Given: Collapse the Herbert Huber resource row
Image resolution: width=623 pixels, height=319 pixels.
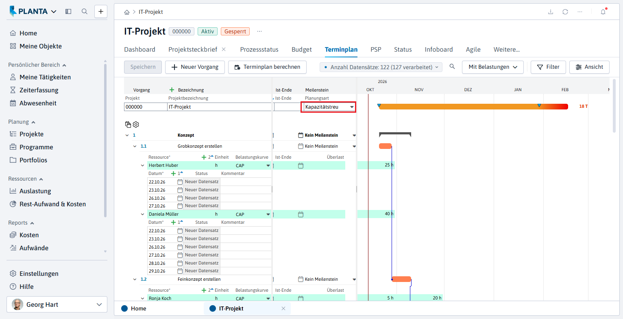Looking at the screenshot, I should pyautogui.click(x=142, y=166).
